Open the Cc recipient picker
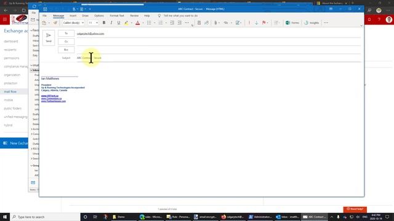 pos(66,41)
